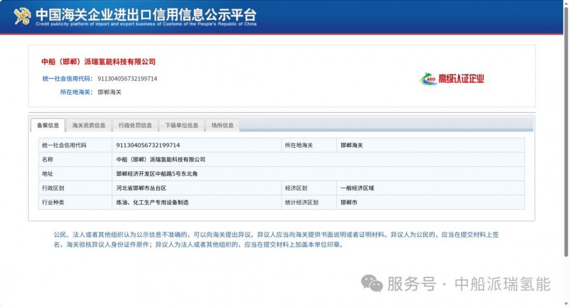569x307 pixels.
Task: Click the blue objection notice paragraph
Action: [276, 240]
